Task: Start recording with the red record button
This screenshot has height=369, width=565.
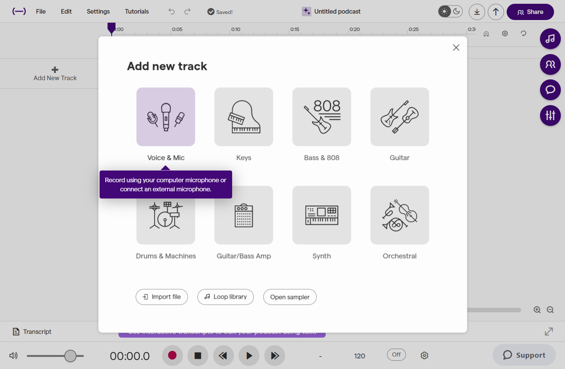Action: tap(172, 355)
